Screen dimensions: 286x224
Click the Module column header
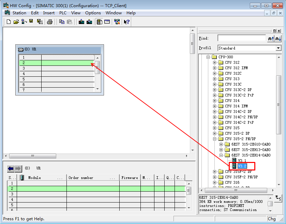click(x=43, y=178)
